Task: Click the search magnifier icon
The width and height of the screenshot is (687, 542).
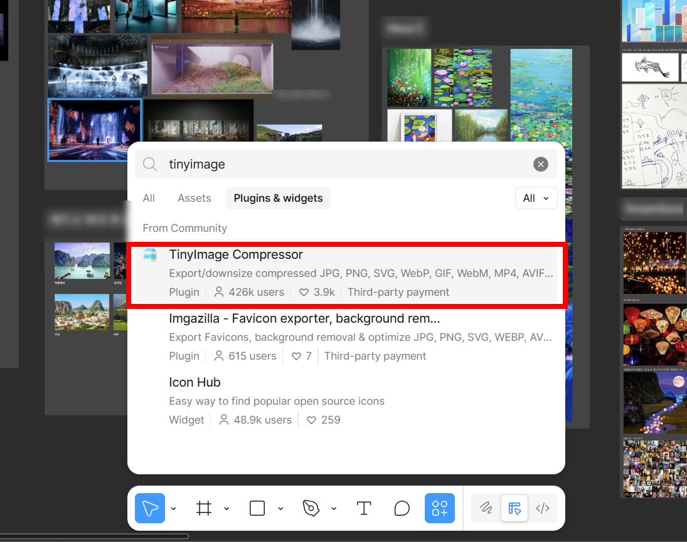Action: (x=150, y=164)
